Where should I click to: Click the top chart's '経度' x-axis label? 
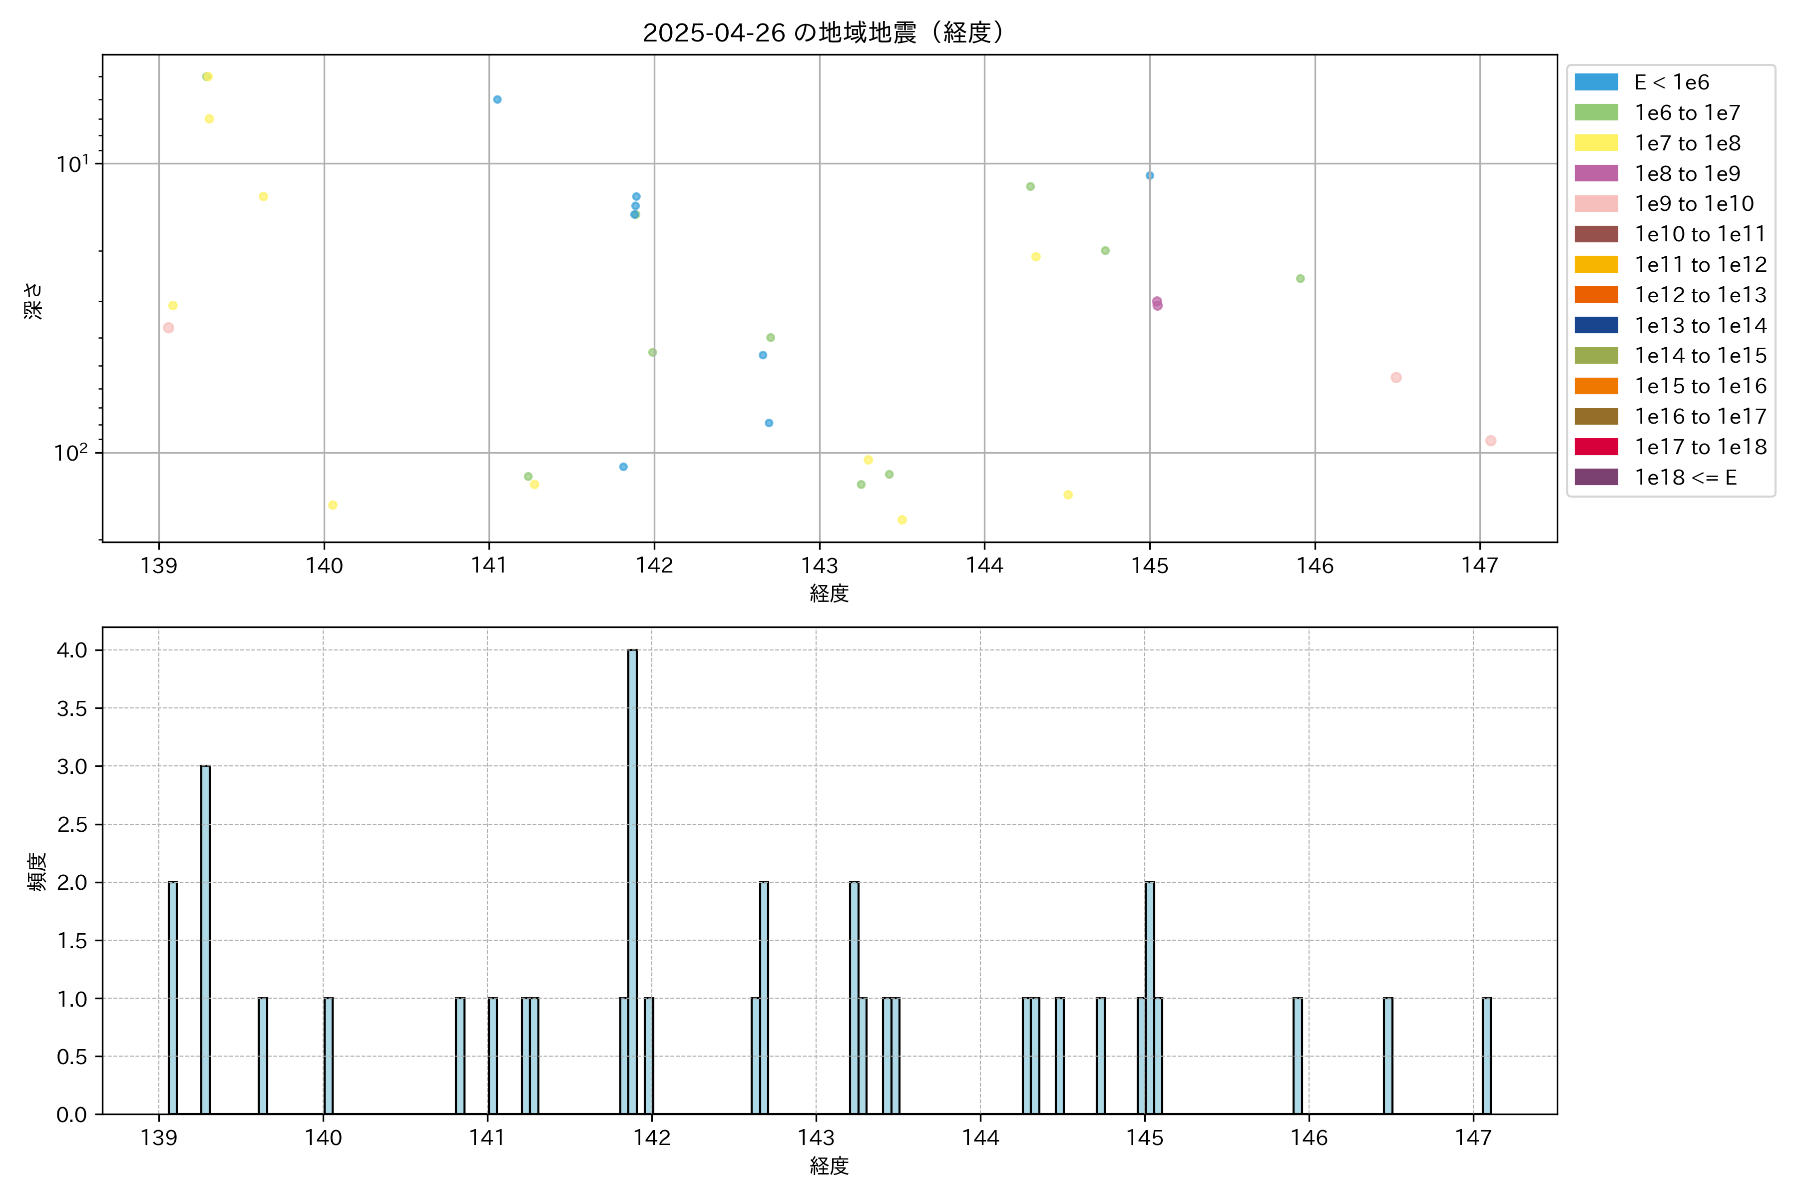829,594
